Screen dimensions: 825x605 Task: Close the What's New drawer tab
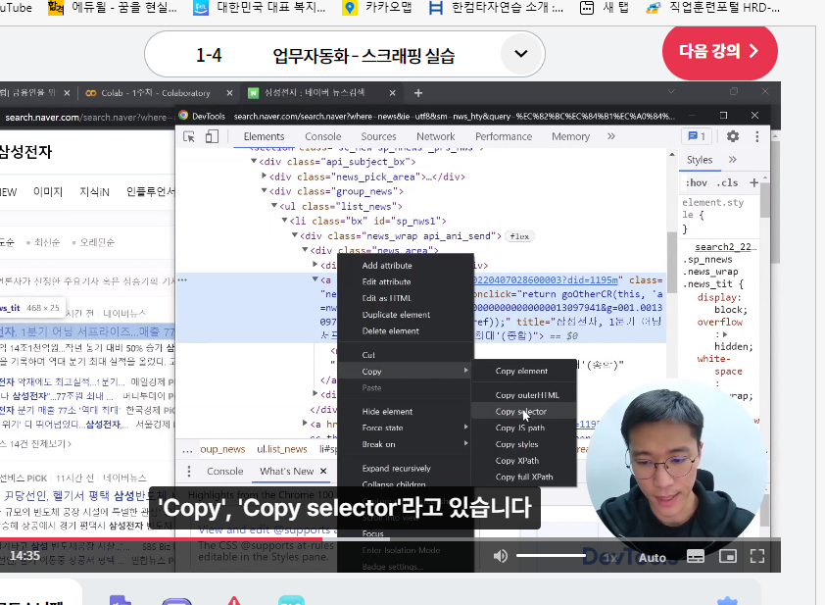click(323, 471)
